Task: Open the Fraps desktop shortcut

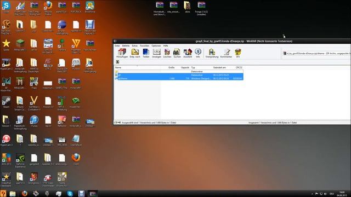Action: tap(34, 83)
